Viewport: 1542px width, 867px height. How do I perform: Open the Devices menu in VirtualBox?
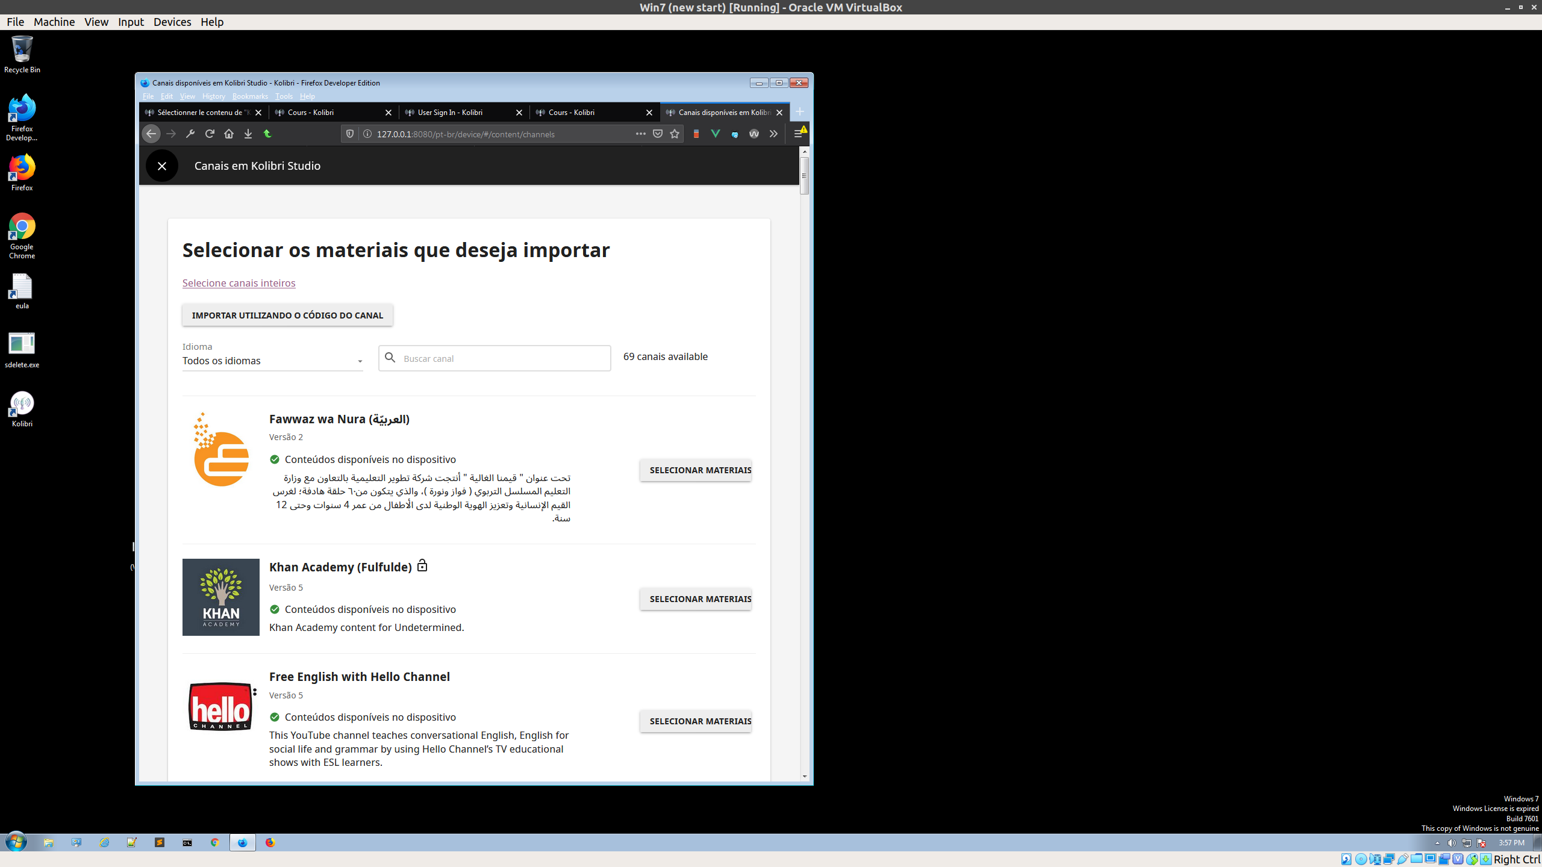coord(172,22)
